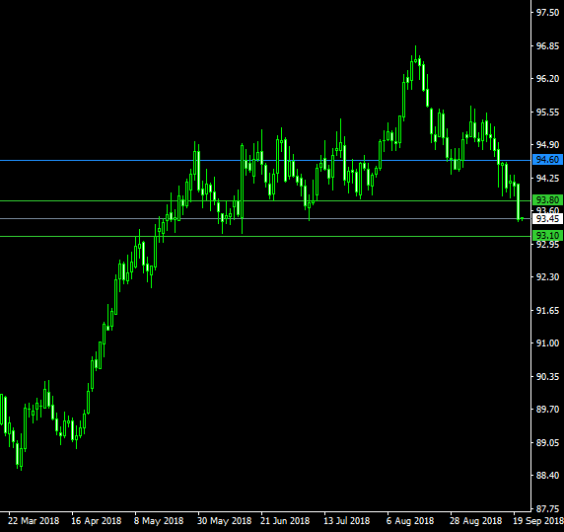Click the 97.50 label on price axis
564x532 pixels.
(x=548, y=13)
